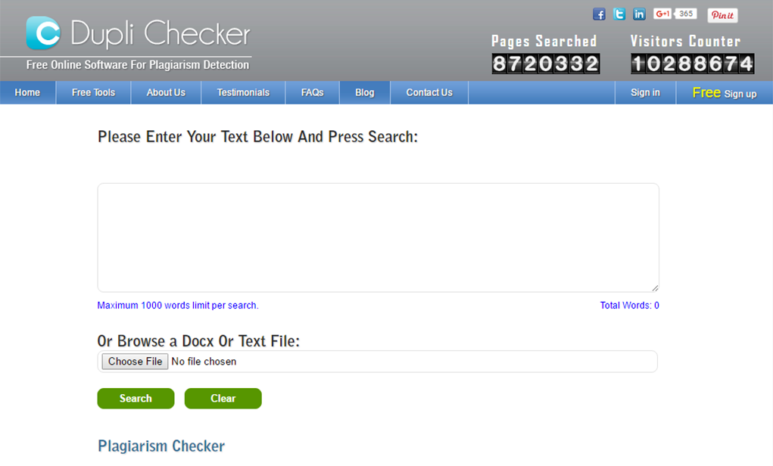Select Contact Us in navigation
The width and height of the screenshot is (773, 466).
tap(429, 92)
